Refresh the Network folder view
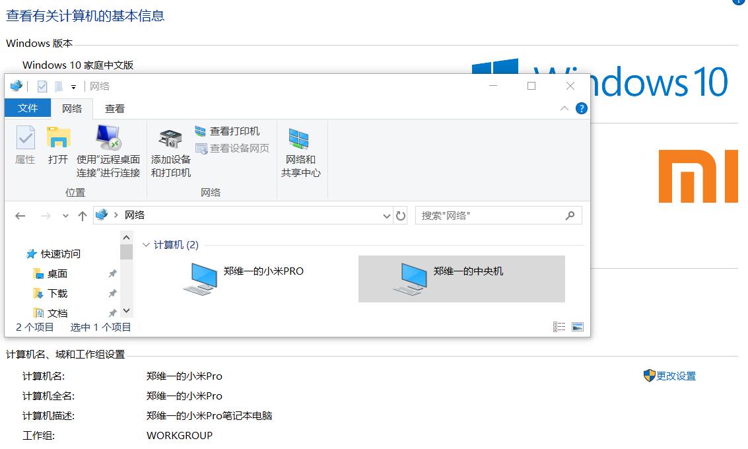 pyautogui.click(x=401, y=216)
